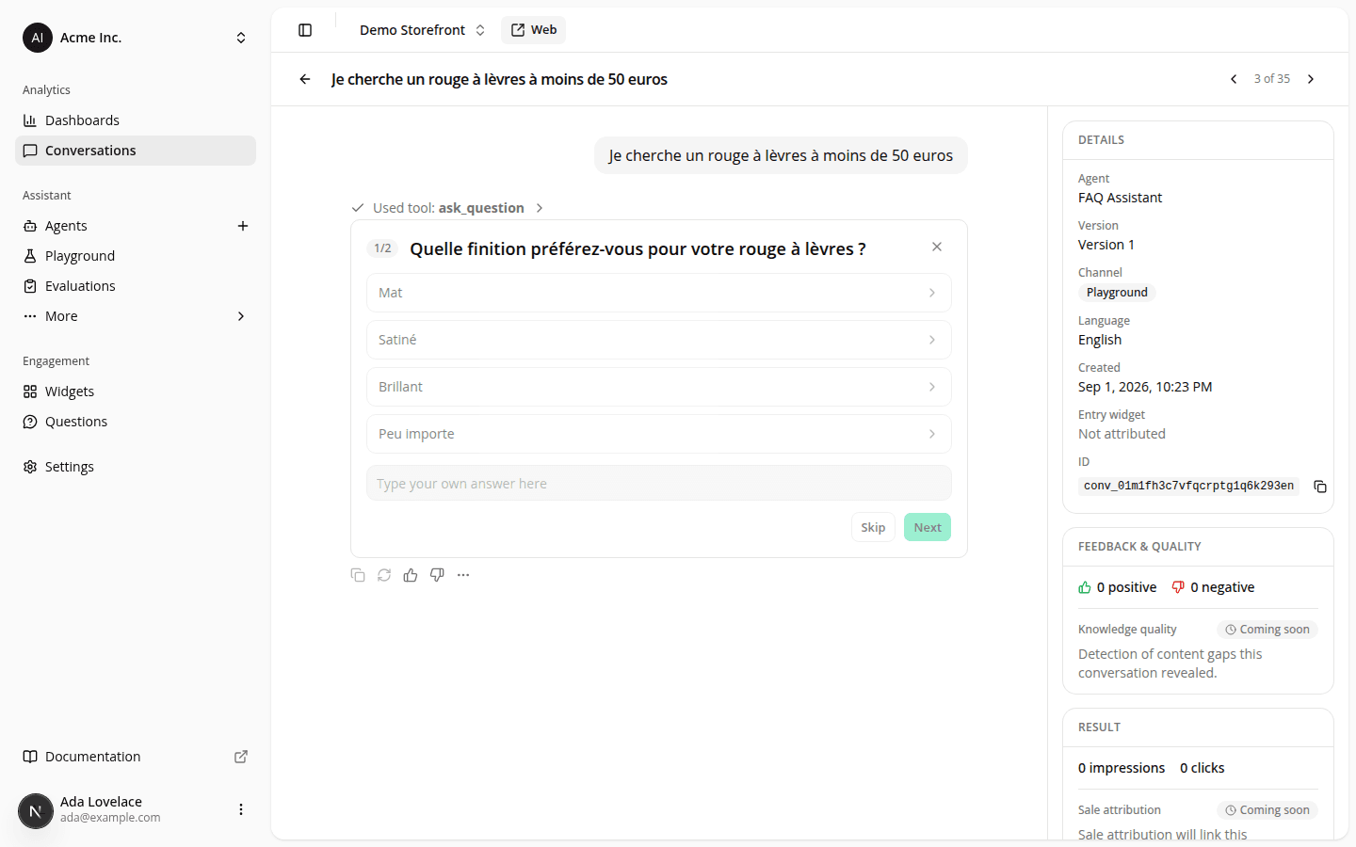The width and height of the screenshot is (1356, 847).
Task: Expand the More menu
Action: (136, 316)
